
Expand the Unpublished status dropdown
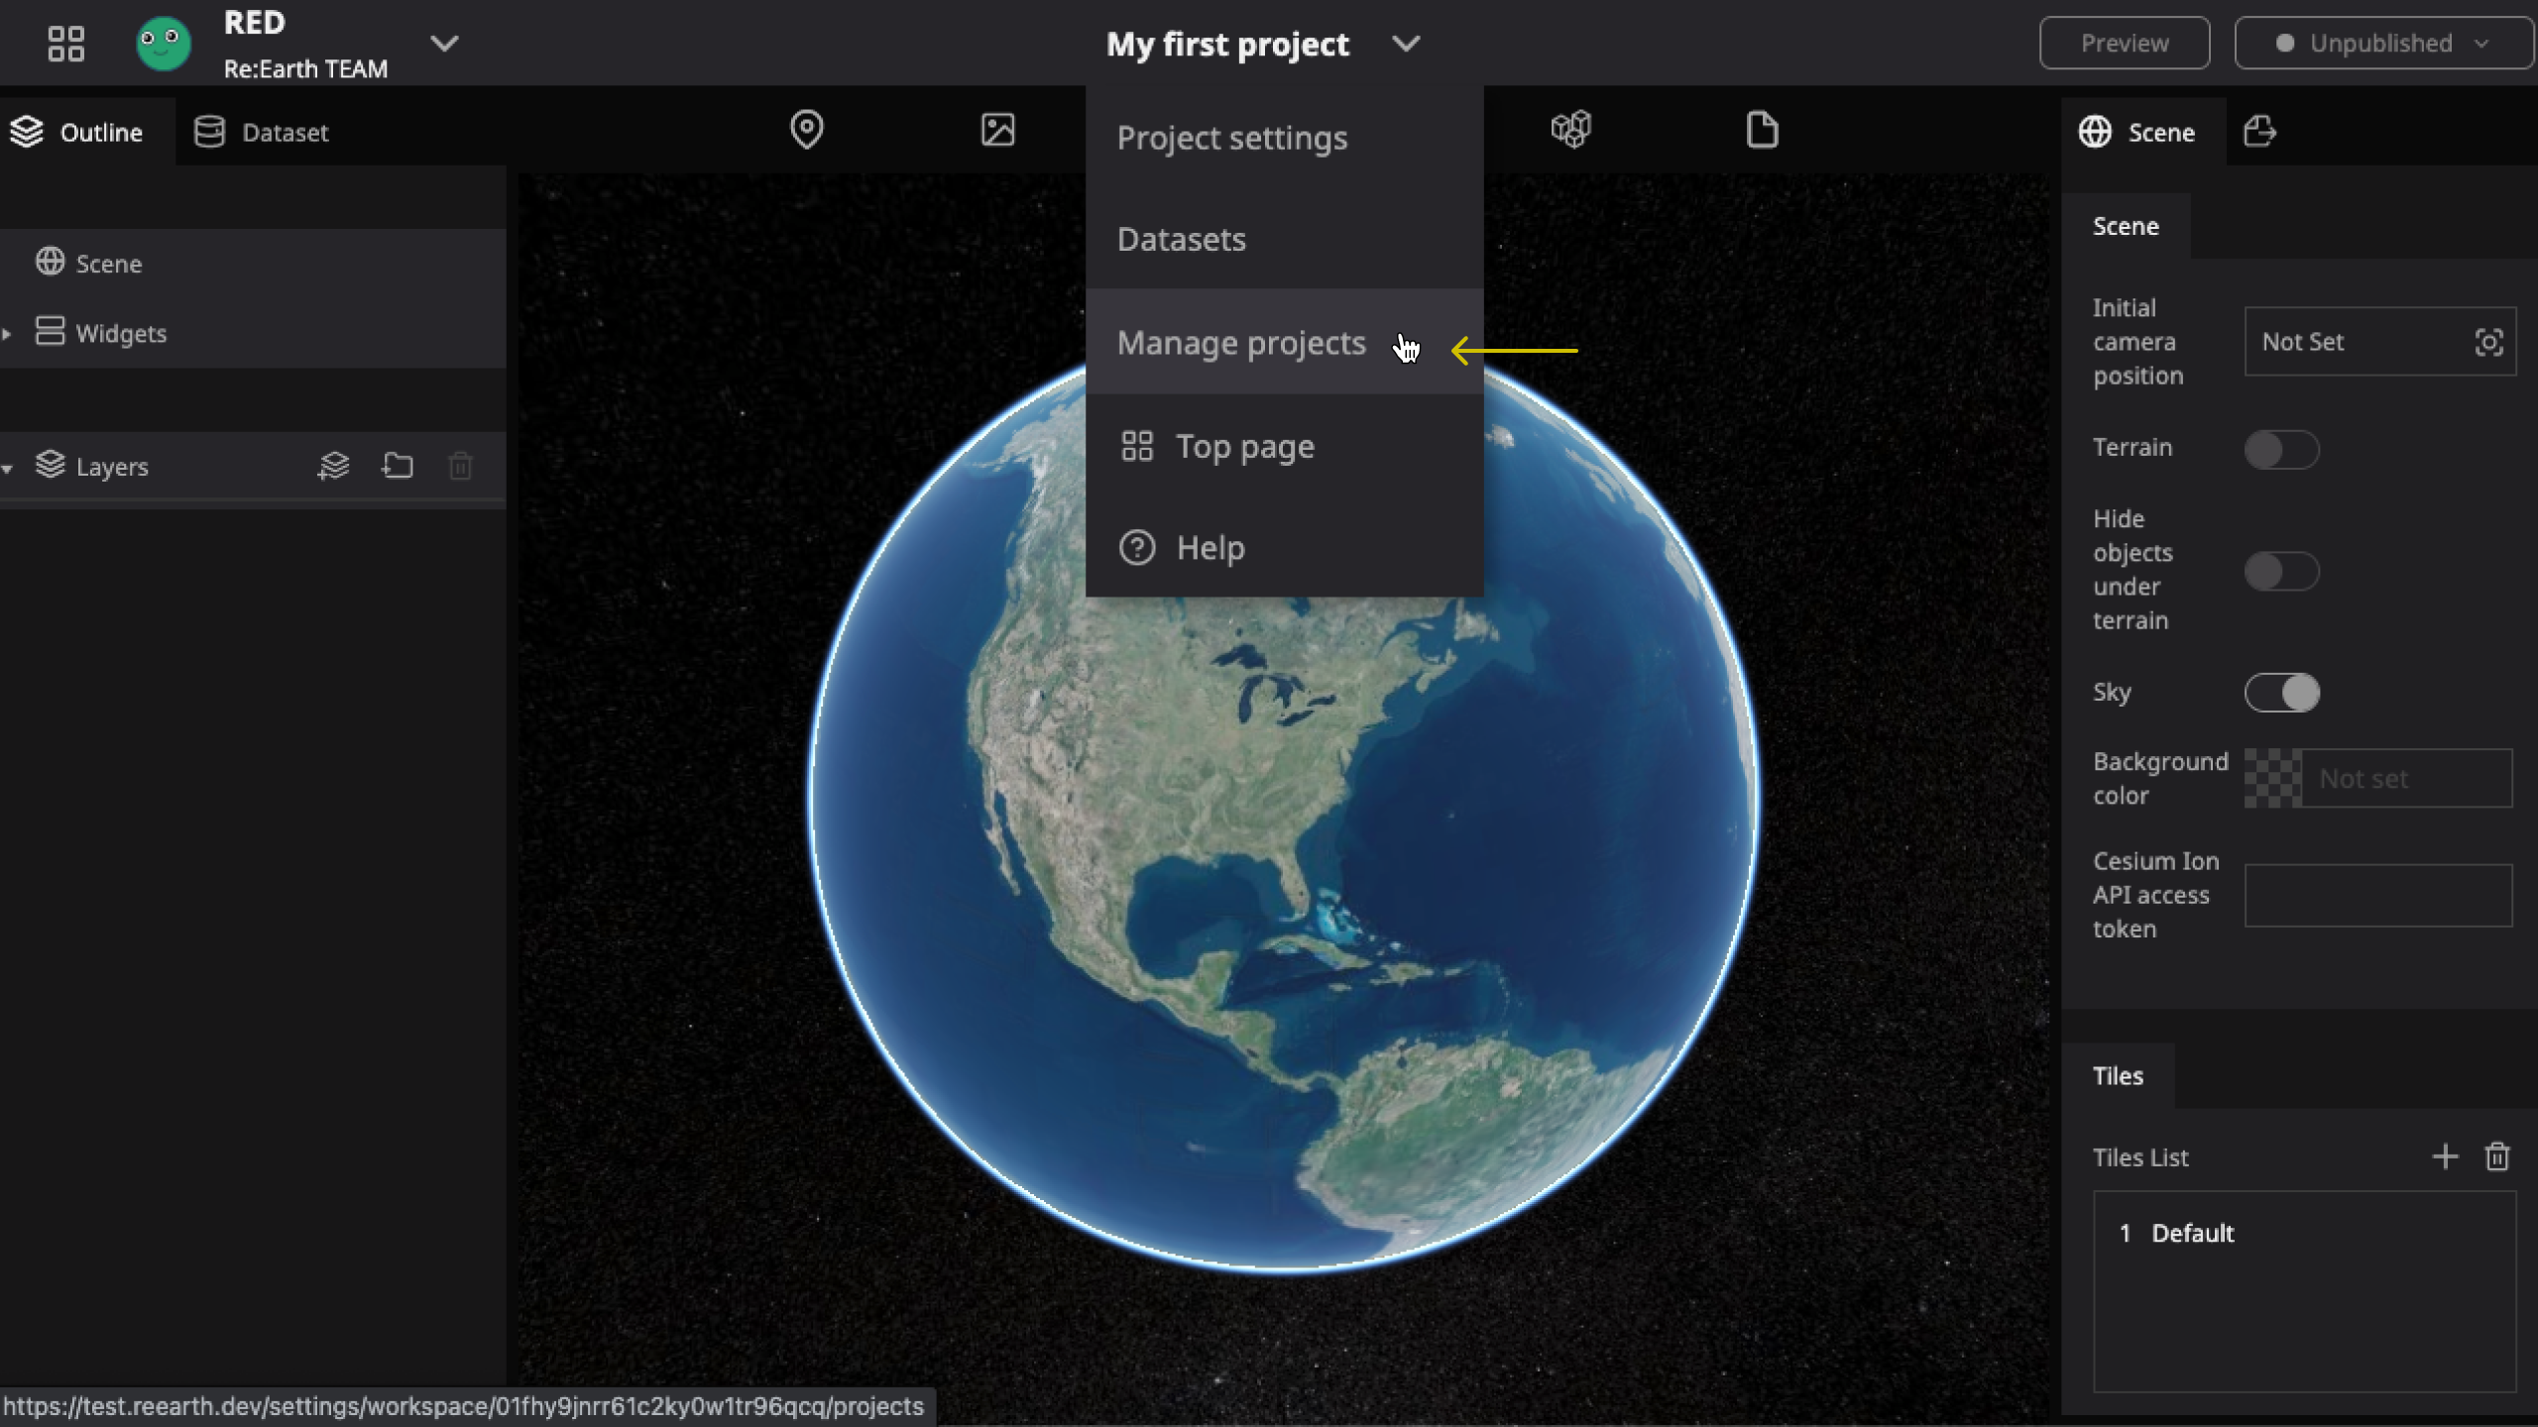click(2483, 42)
